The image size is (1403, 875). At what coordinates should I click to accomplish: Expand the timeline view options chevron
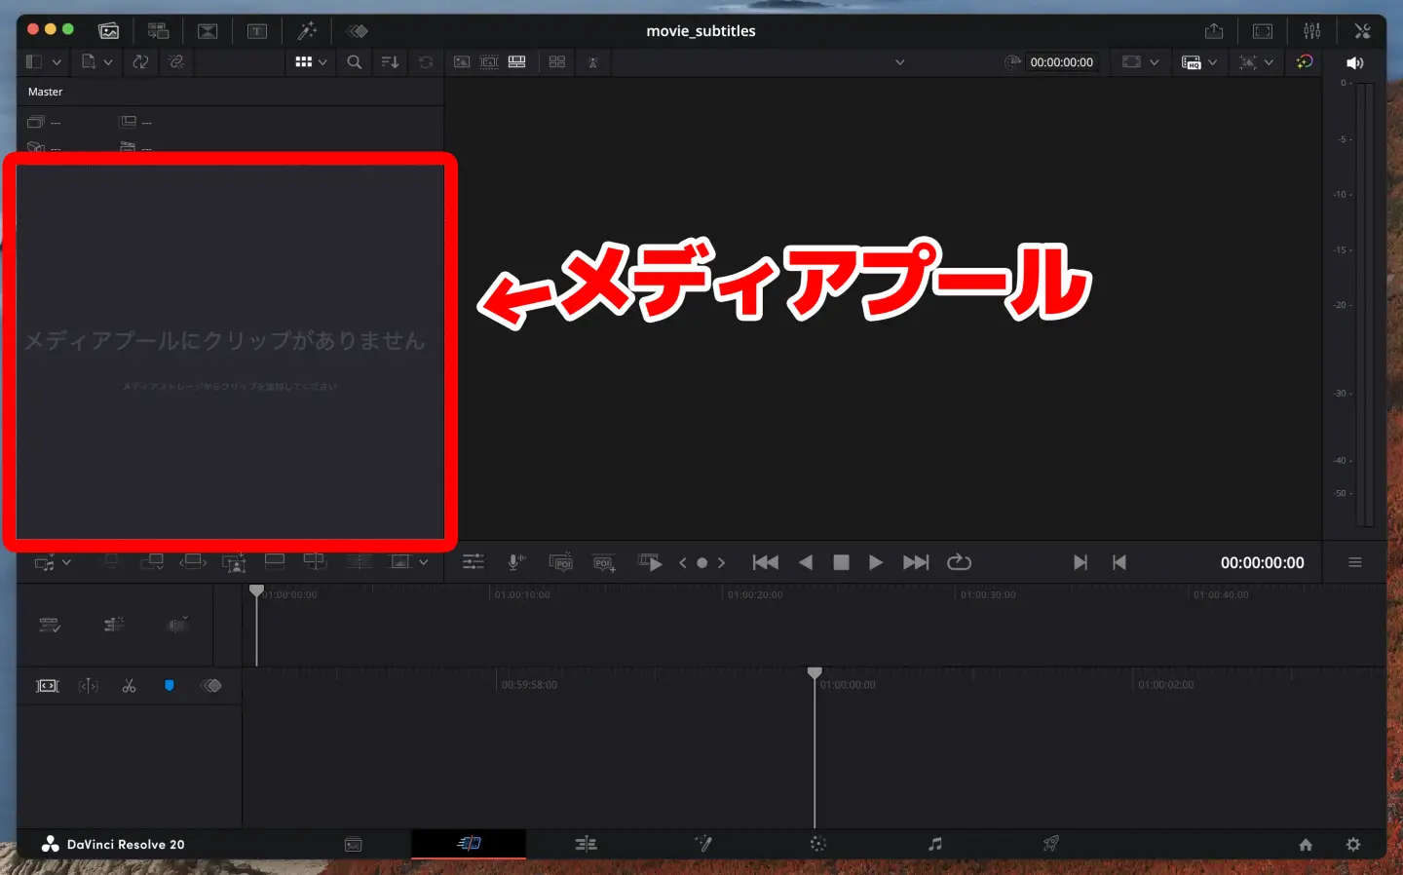423,562
